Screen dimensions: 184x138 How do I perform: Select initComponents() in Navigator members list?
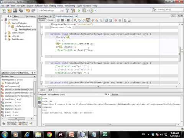click(x=12, y=86)
